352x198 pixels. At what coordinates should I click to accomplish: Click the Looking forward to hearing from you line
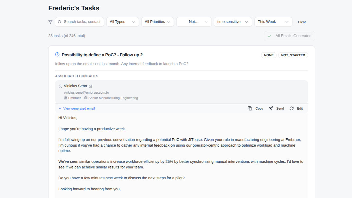tap(89, 189)
